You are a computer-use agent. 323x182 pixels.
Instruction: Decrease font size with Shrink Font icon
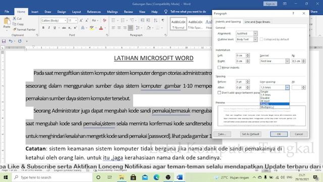pos(87,20)
